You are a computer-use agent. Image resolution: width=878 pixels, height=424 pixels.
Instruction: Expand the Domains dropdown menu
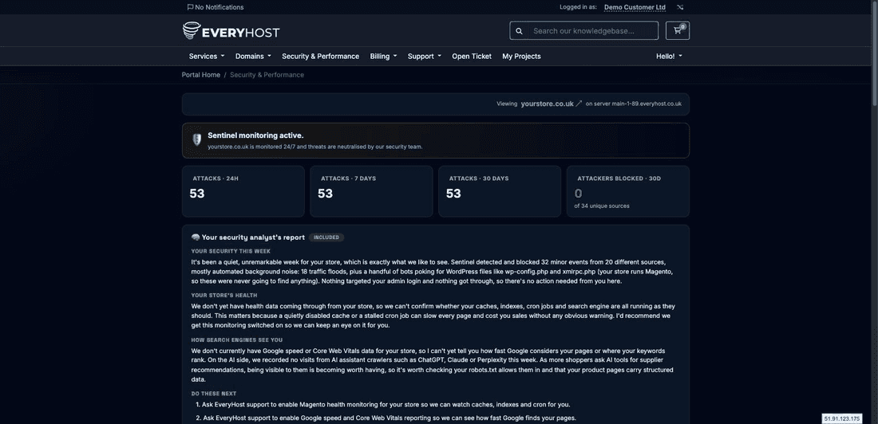coord(253,56)
